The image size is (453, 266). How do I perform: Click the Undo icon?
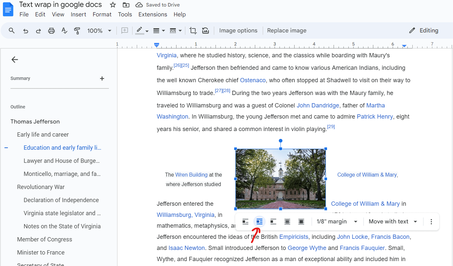pos(26,30)
